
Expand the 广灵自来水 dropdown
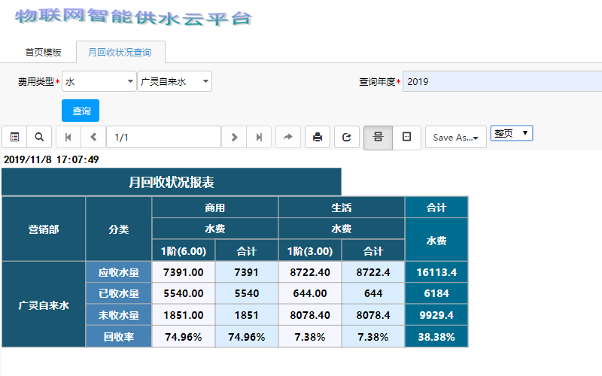(175, 81)
